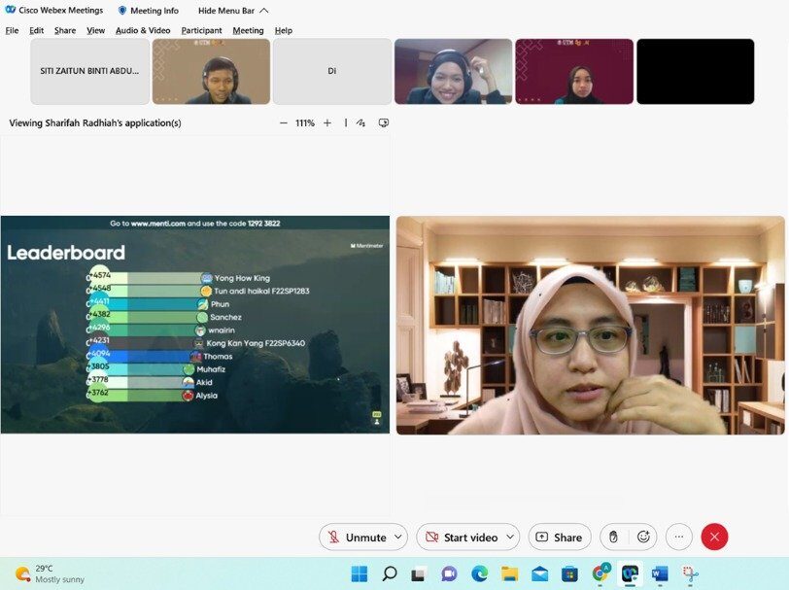Click the Share button

click(560, 538)
